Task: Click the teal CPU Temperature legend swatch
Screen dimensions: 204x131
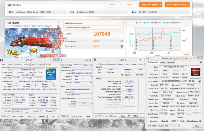Action: (x=164, y=23)
